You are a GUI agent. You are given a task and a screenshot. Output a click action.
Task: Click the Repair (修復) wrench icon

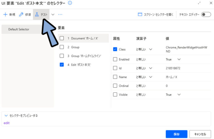(21, 14)
